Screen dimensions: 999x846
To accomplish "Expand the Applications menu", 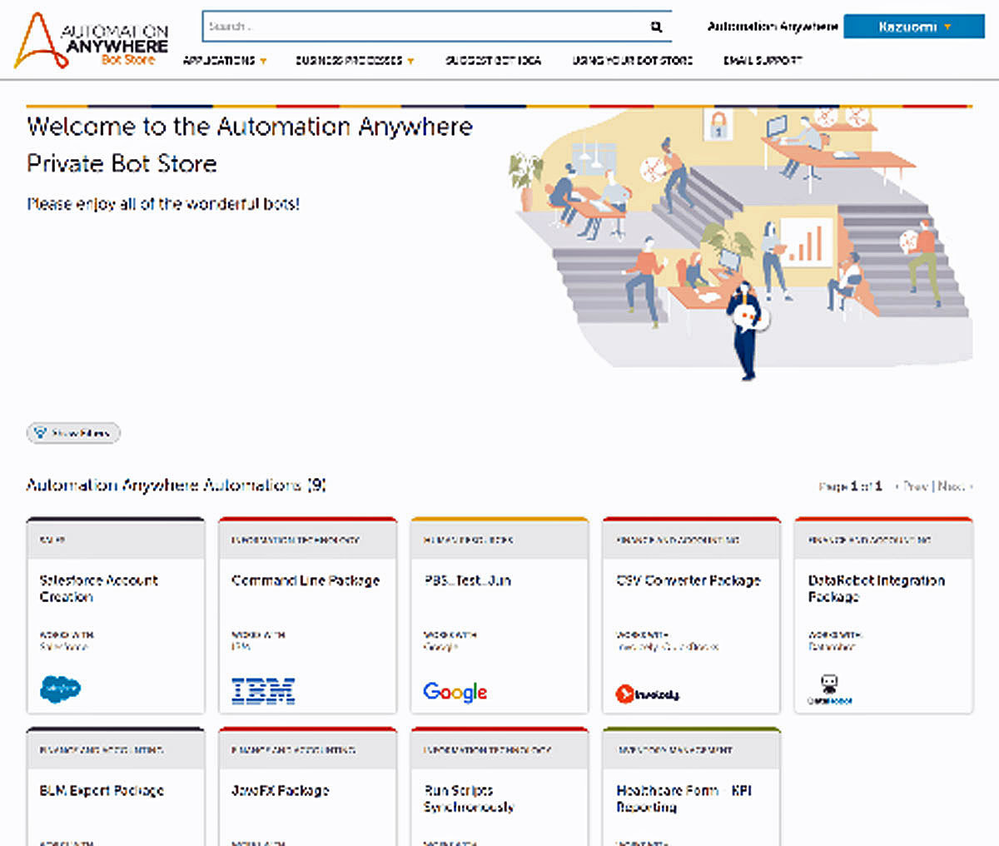I will tap(224, 61).
